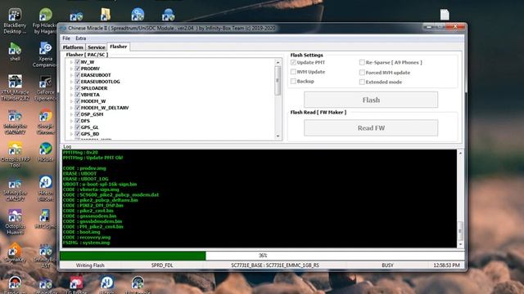Uncheck the ERASEUBOOT checkbox
The width and height of the screenshot is (524, 294).
78,75
